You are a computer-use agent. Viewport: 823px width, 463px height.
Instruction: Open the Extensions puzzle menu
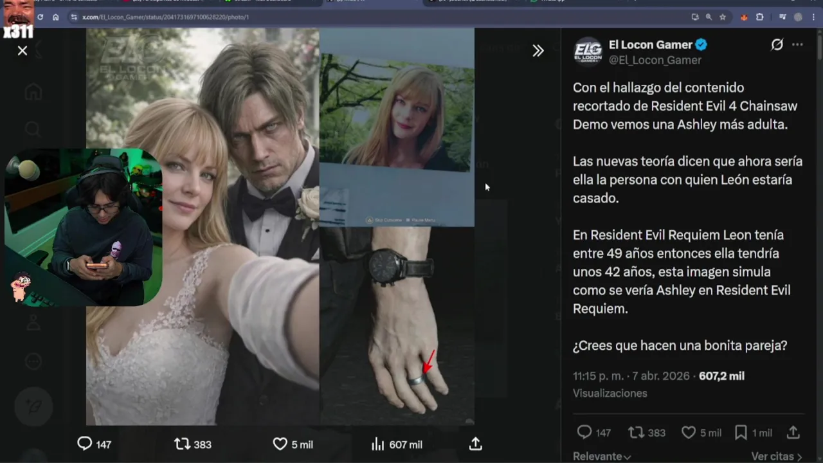click(x=759, y=17)
